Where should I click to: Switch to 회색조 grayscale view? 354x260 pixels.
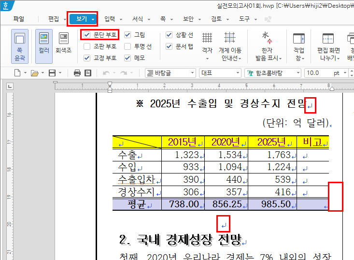click(x=64, y=43)
